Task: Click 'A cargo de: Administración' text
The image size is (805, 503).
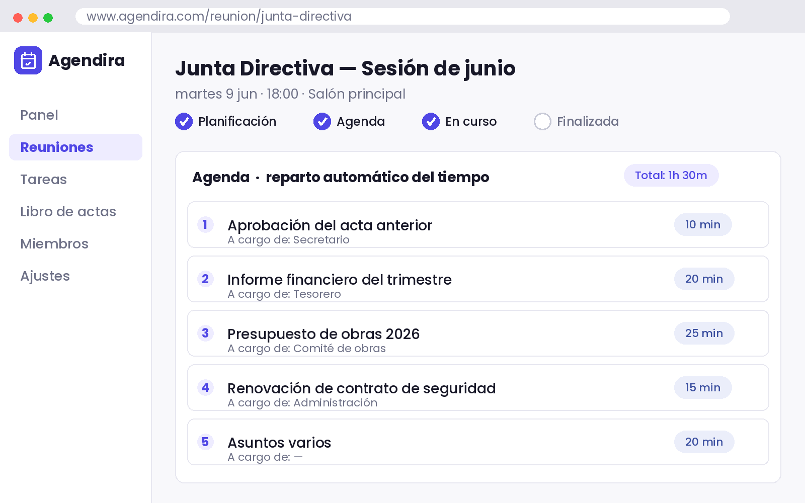Action: pos(302,403)
